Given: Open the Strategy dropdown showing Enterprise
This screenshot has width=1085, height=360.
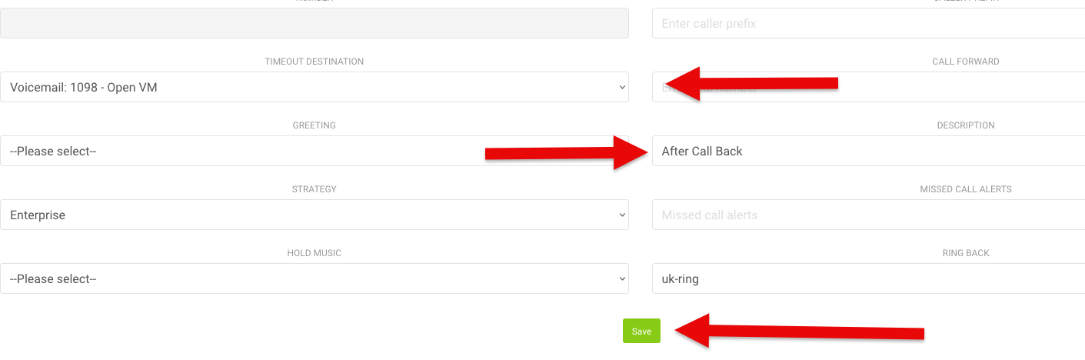Looking at the screenshot, I should [x=314, y=215].
